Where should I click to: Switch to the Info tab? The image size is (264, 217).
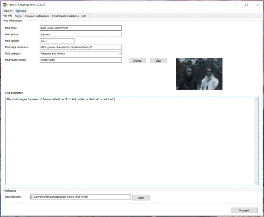tap(84, 16)
